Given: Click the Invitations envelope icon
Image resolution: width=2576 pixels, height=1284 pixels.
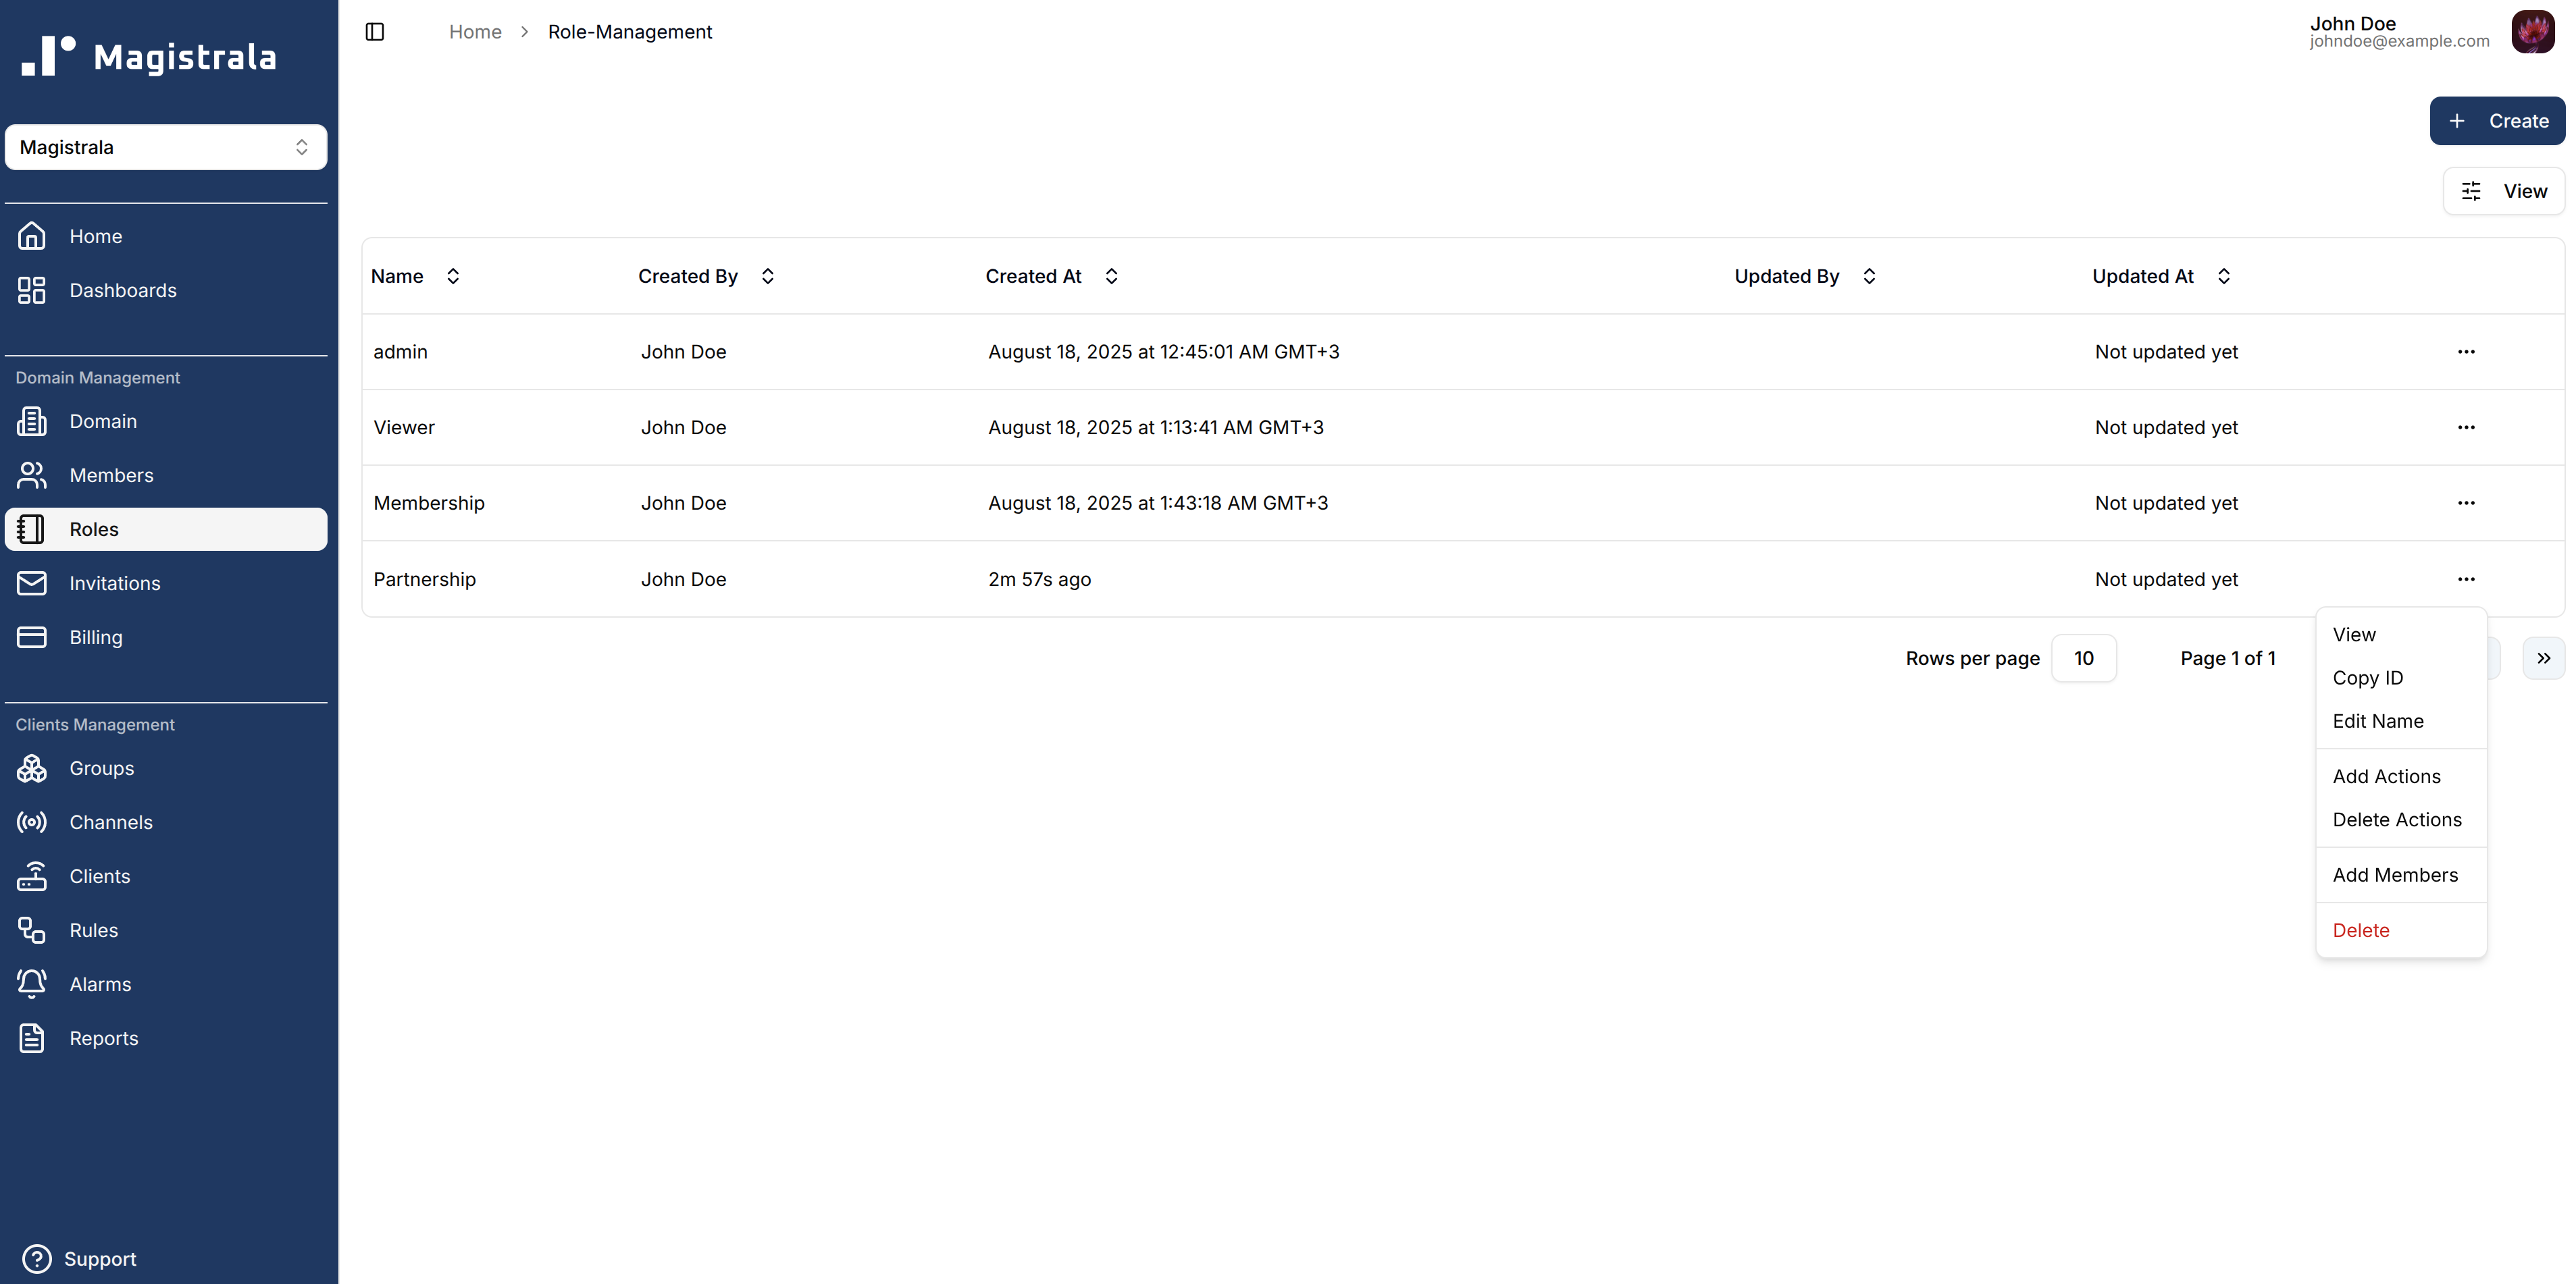Looking at the screenshot, I should pos(32,583).
